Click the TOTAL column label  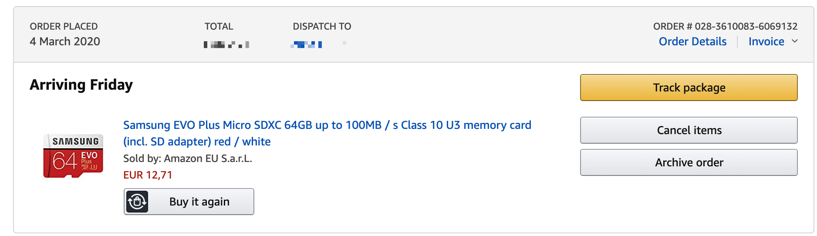click(x=219, y=26)
